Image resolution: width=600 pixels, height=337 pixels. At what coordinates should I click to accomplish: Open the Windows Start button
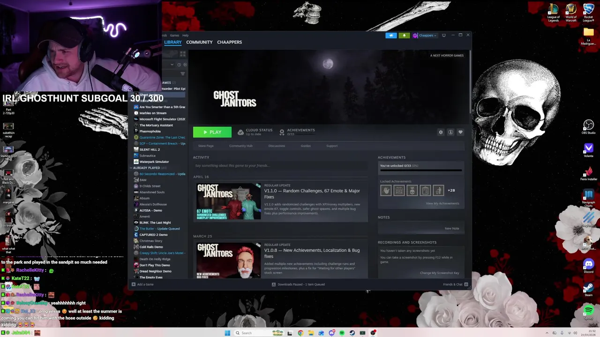227,333
